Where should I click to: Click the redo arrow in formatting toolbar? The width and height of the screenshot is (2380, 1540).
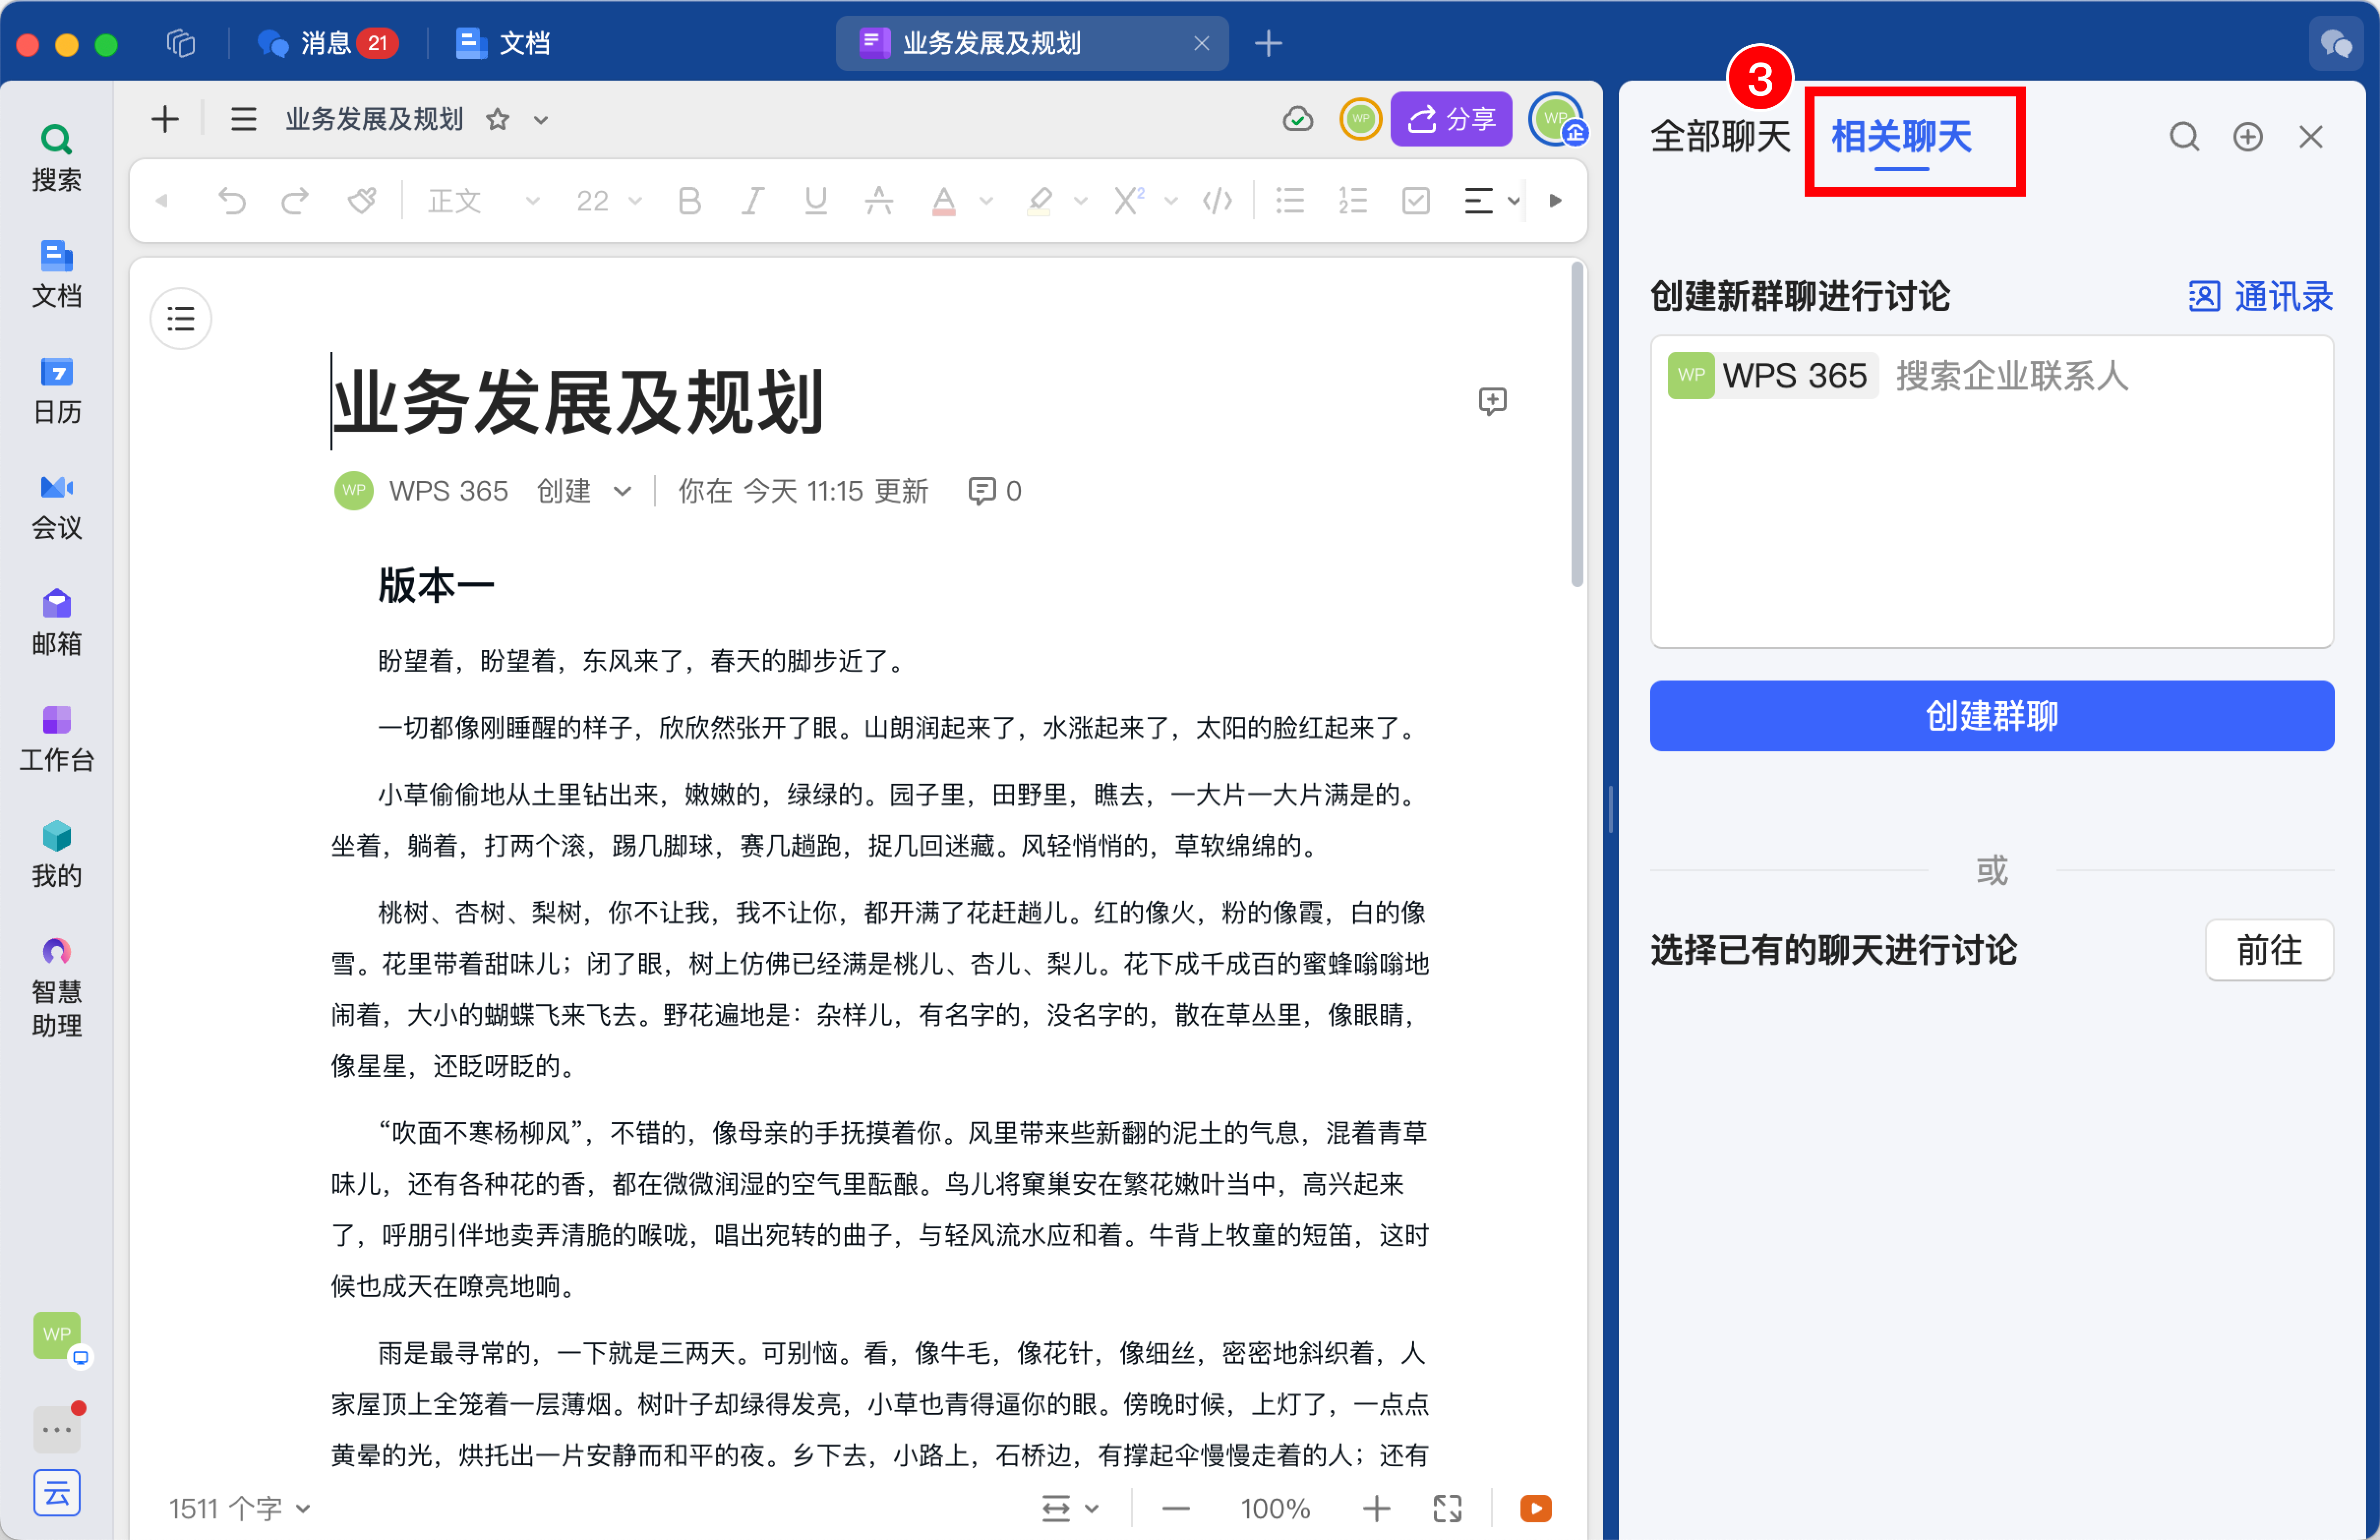coord(295,201)
